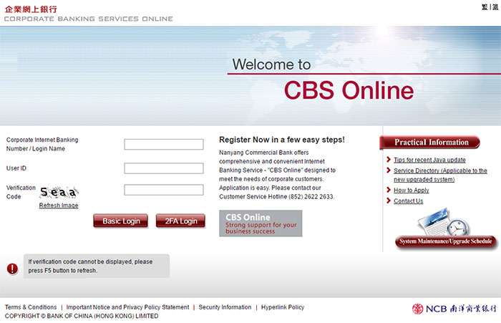Click the Corporate Internet Banking Number field
Viewport: 501px width, 323px height.
(x=164, y=144)
